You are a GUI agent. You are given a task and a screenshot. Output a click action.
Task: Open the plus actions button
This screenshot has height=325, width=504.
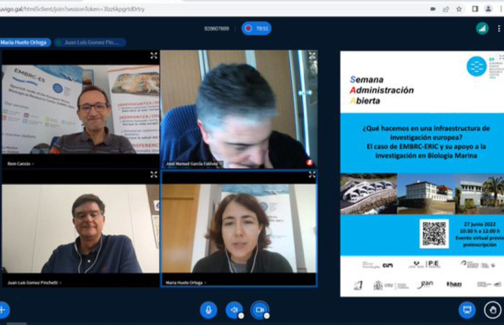3,309
